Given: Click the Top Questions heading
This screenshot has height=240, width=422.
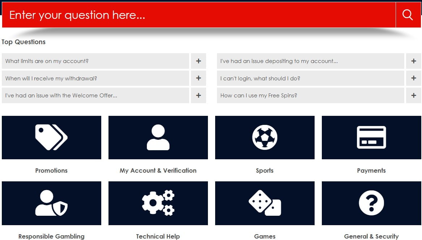Looking at the screenshot, I should [24, 42].
